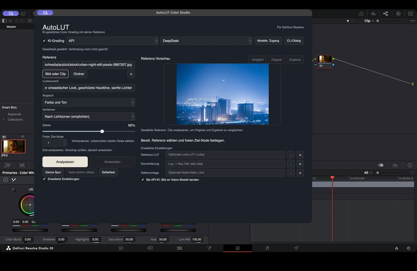Screen dimensions: 417x271
Task: Click the Lookwunsch text field
Action: [89, 88]
